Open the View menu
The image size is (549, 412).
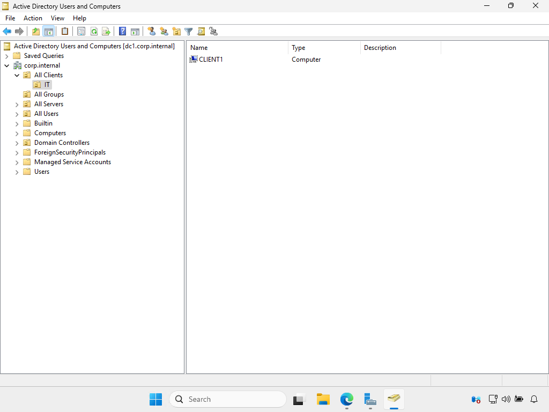(57, 18)
